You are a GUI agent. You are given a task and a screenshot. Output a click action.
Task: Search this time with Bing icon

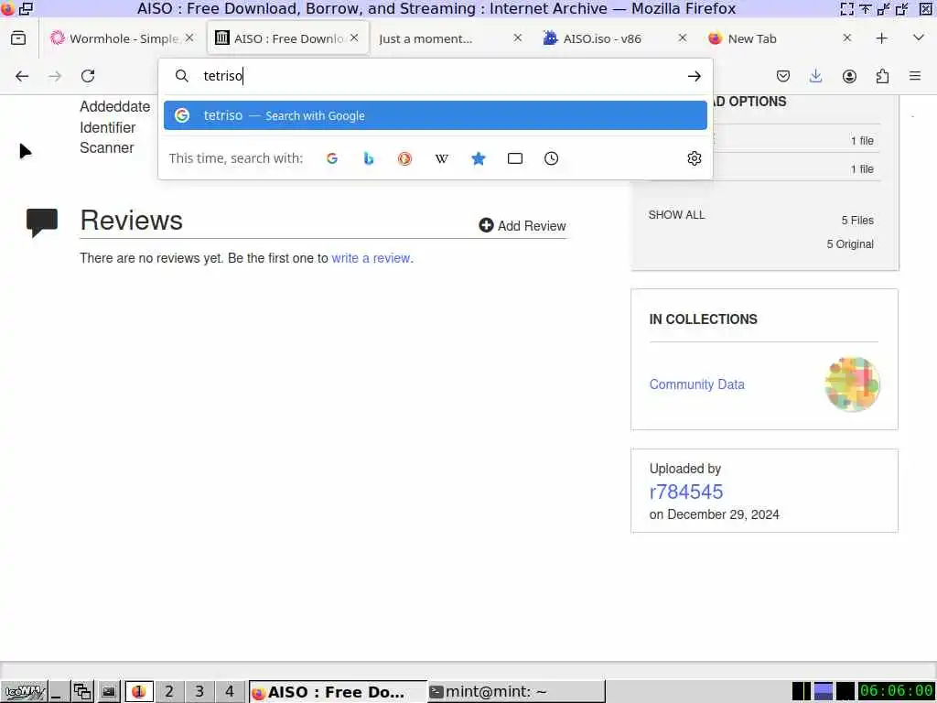369,158
